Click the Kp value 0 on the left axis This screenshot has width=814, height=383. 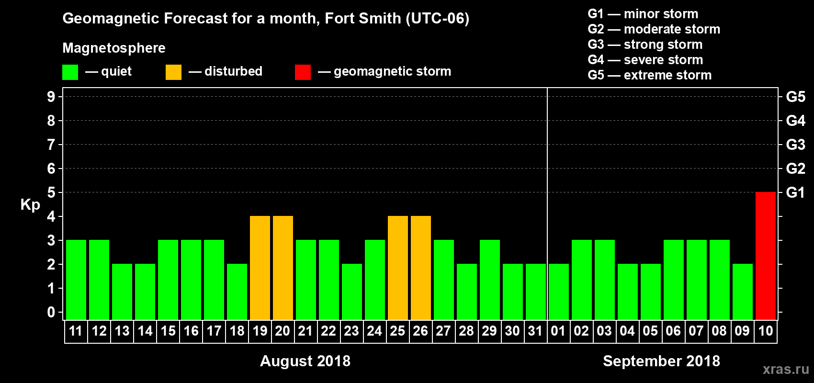pos(51,312)
